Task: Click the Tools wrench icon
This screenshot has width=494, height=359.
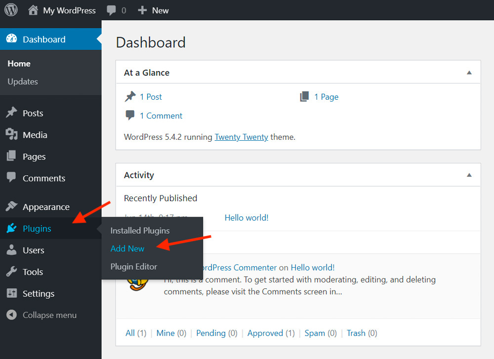Action: click(12, 271)
